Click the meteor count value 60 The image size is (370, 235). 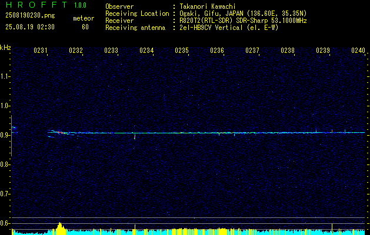pos(85,27)
